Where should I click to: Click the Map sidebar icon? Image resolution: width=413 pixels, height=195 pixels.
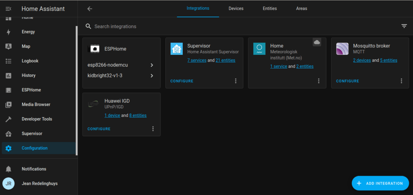point(8,46)
